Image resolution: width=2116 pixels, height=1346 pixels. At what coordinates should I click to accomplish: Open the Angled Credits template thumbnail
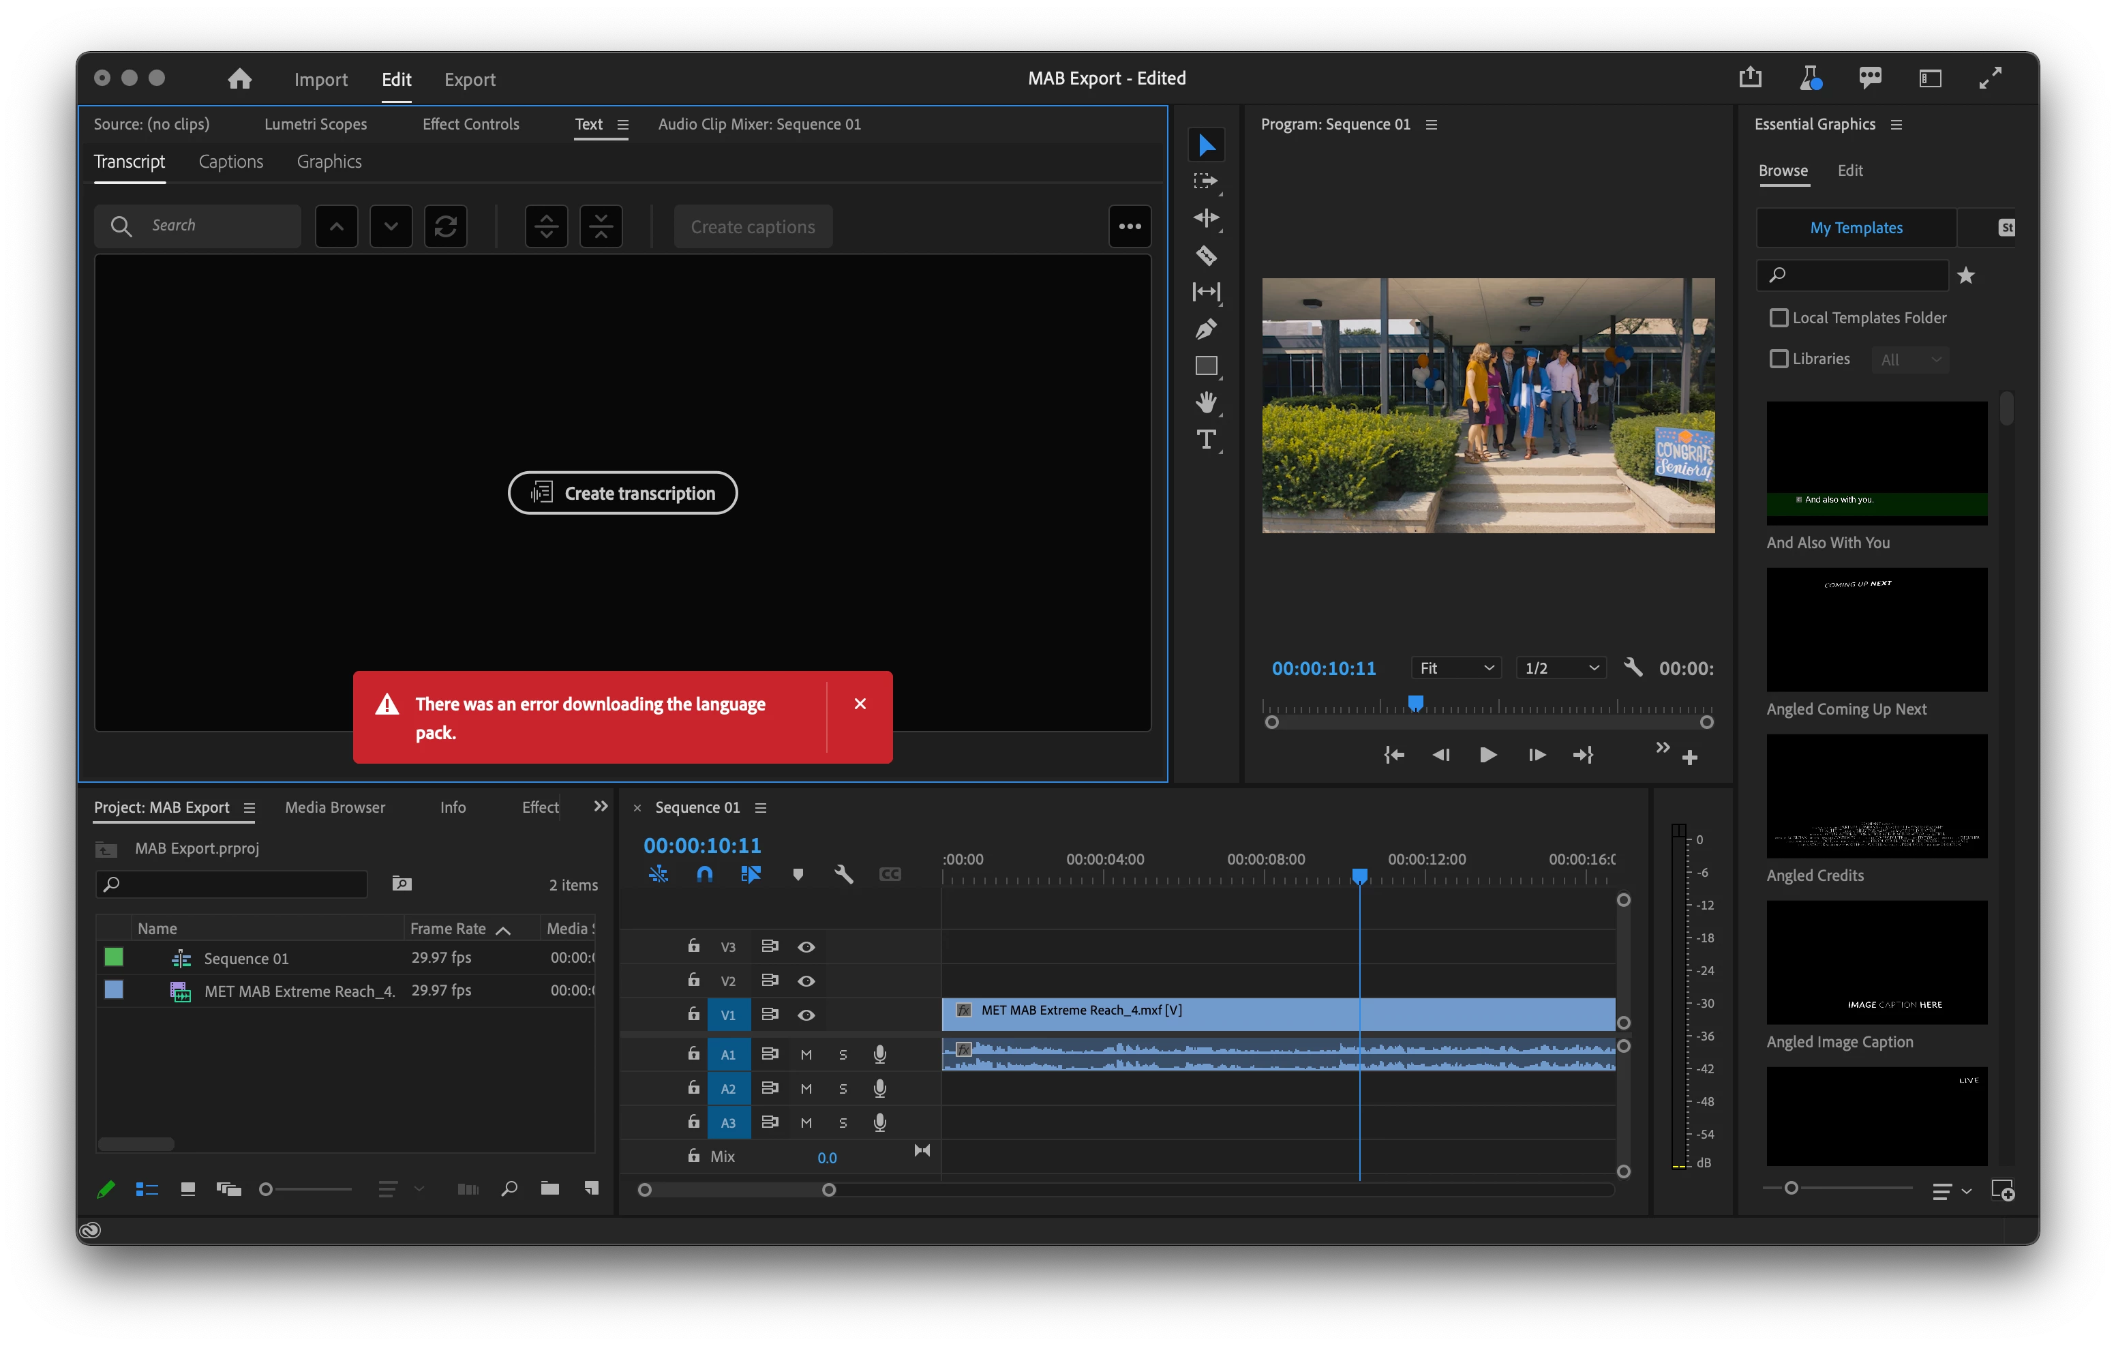1876,796
